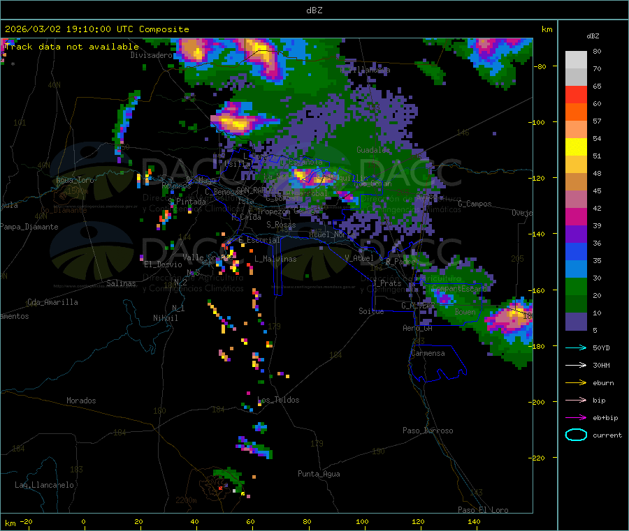This screenshot has height=531, width=629.
Task: Click the 'S_Rosas' map label
Action: [281, 225]
